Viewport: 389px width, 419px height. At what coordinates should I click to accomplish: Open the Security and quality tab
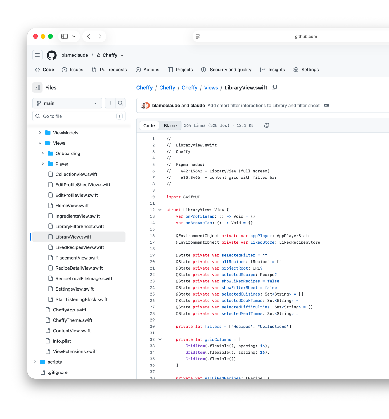click(226, 70)
